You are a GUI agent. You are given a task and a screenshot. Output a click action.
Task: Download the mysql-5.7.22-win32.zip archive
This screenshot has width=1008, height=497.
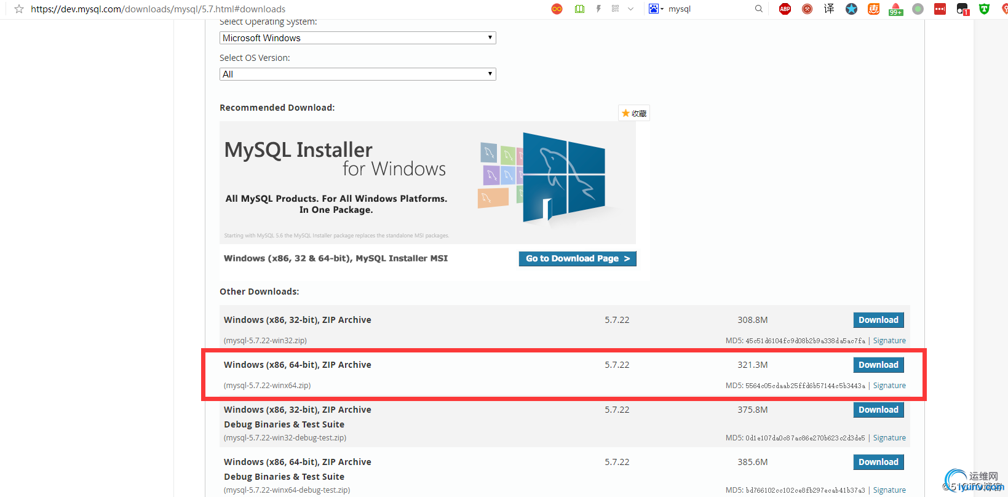coord(878,320)
